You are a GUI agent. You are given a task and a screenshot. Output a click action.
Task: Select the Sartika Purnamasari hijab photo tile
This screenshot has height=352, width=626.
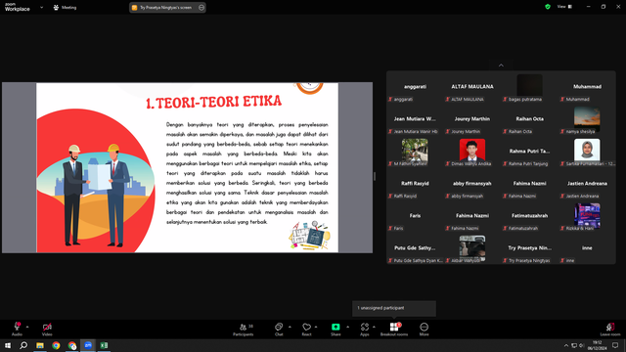(587, 152)
